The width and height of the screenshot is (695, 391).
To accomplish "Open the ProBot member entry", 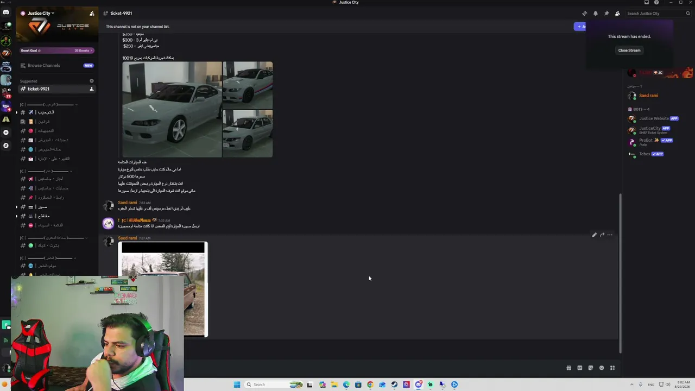I will (x=657, y=142).
